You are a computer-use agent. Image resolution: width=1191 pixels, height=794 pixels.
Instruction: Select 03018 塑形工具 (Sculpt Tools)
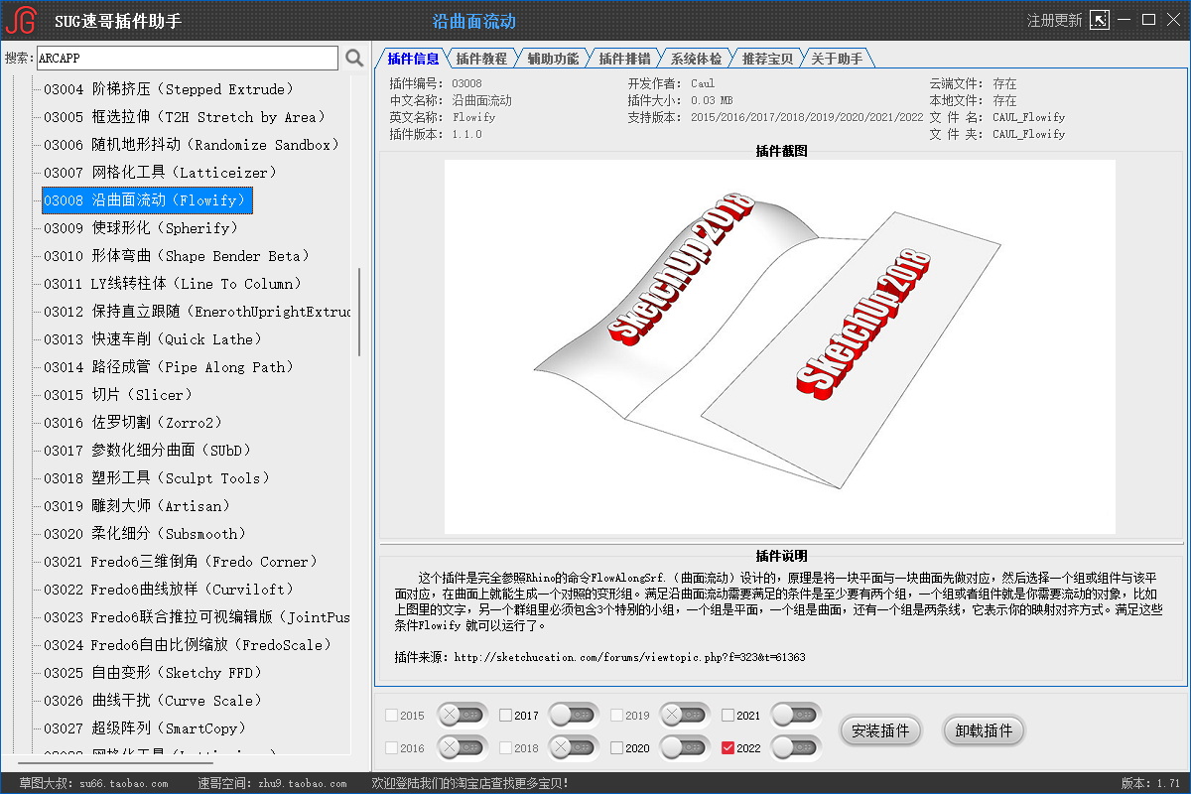point(157,478)
